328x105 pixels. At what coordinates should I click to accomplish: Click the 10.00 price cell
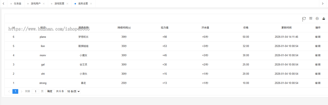[x=246, y=83]
